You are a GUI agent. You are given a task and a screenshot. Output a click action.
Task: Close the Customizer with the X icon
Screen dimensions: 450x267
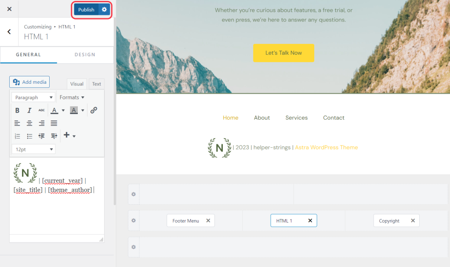(10, 9)
